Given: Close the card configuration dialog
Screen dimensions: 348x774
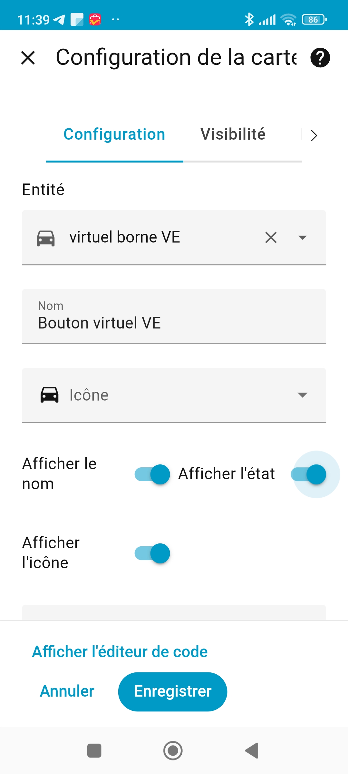Looking at the screenshot, I should [x=28, y=58].
